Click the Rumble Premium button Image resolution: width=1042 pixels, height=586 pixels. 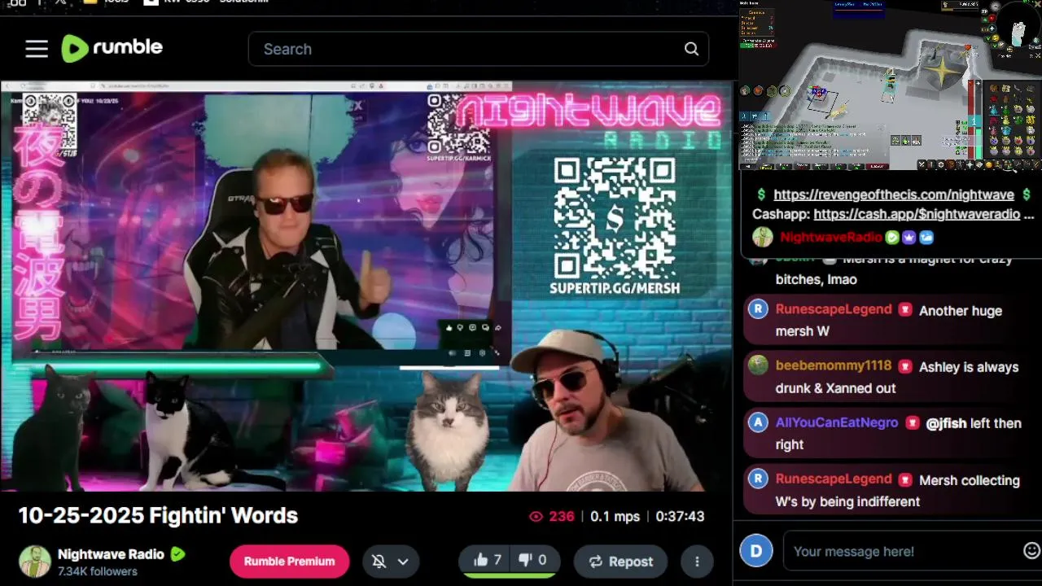point(289,561)
